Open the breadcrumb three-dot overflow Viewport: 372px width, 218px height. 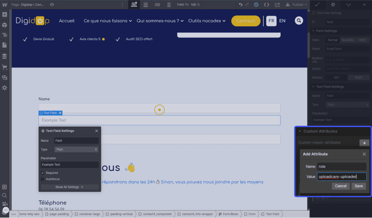pos(14,214)
